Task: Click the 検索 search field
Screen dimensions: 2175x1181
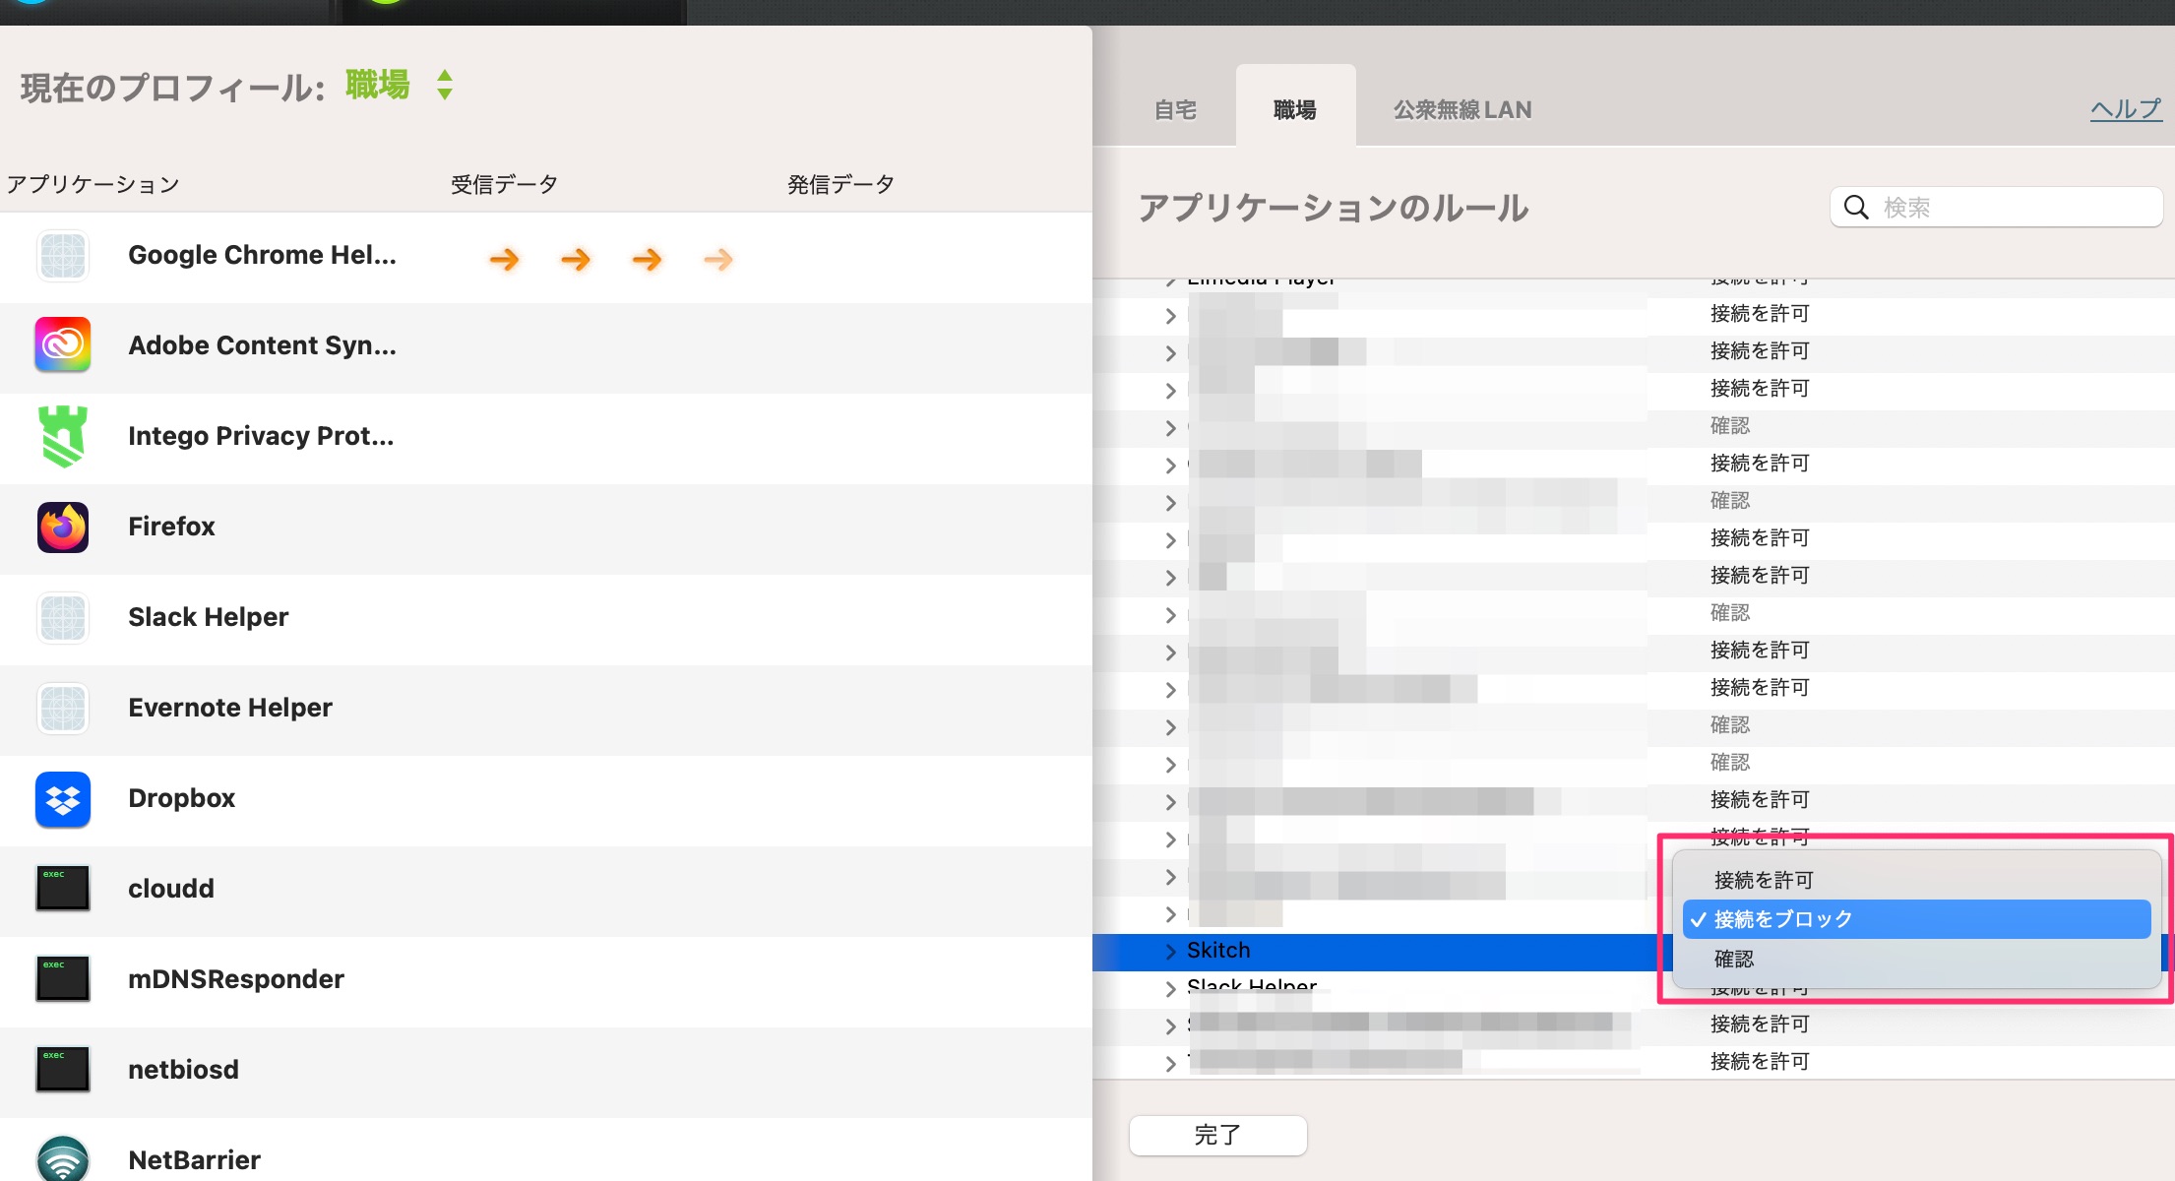Action: coord(1996,207)
